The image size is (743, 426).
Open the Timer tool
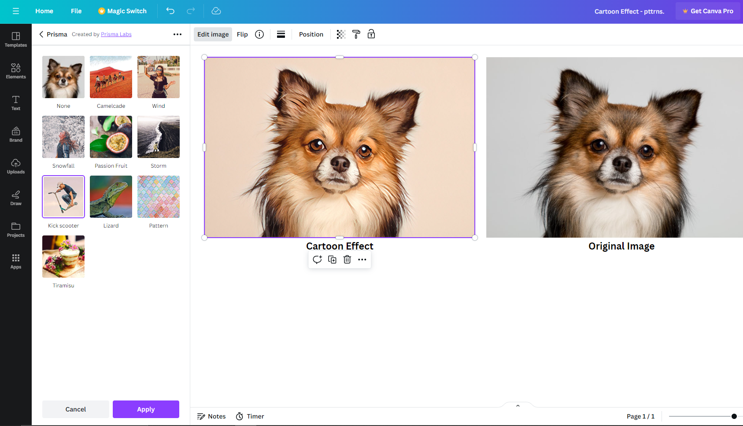pyautogui.click(x=250, y=416)
